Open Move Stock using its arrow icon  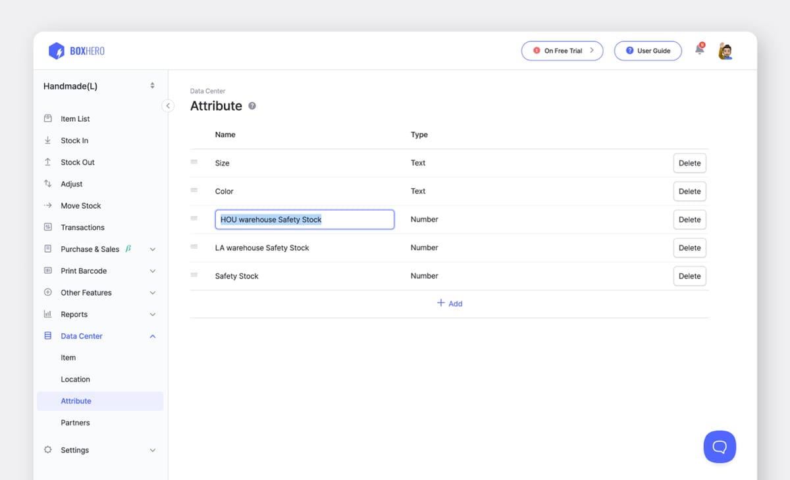click(48, 205)
